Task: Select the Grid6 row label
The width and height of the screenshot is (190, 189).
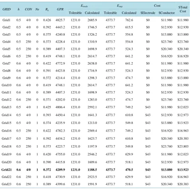Action: [6, 56]
